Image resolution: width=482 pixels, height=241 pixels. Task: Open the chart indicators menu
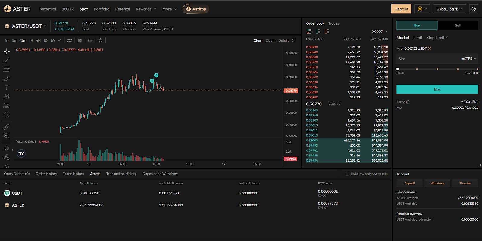point(70,40)
